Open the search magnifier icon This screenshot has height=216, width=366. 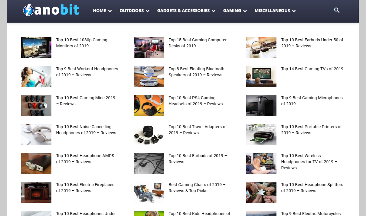337,11
